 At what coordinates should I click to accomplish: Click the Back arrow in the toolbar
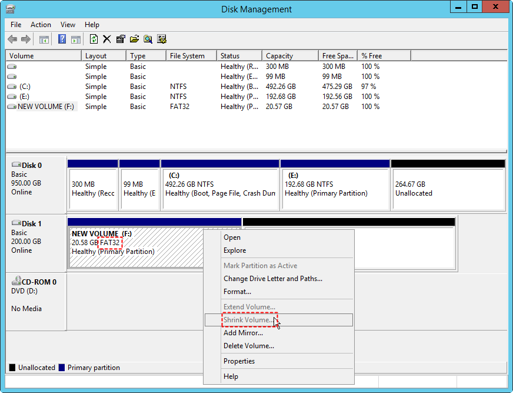click(12, 39)
